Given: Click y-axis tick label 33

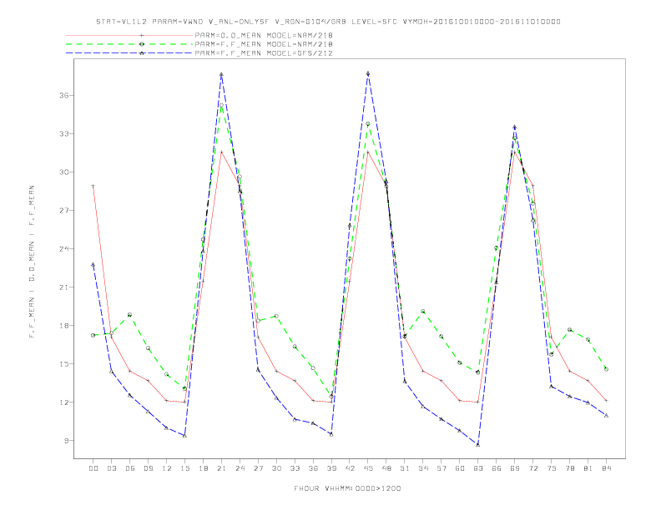Looking at the screenshot, I should 64,134.
